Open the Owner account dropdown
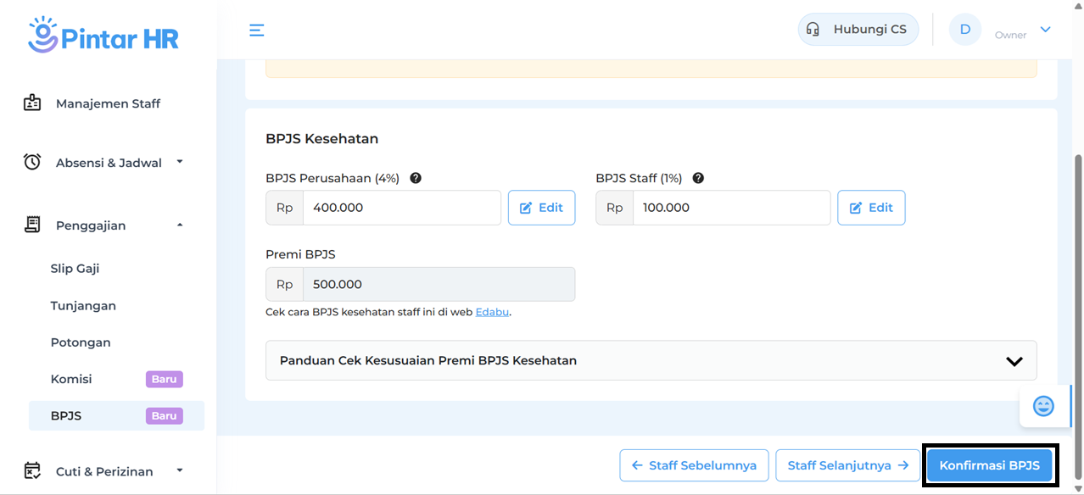 (x=1045, y=30)
